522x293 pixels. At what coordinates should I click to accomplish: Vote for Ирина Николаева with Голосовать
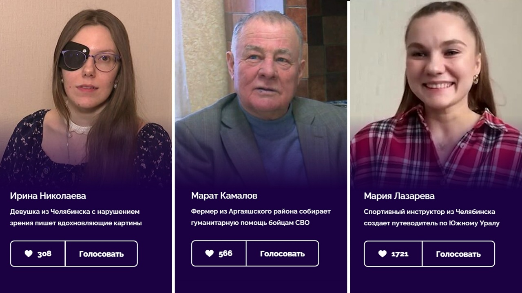pyautogui.click(x=101, y=254)
